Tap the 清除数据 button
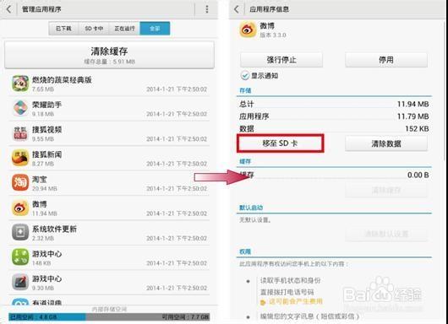The height and width of the screenshot is (324, 448). [386, 143]
